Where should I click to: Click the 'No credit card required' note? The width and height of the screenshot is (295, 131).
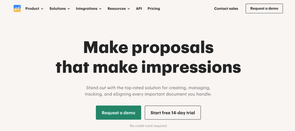pos(148,126)
